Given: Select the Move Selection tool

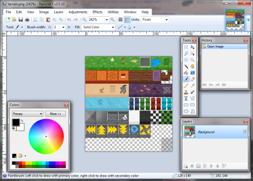Looking at the screenshot, I should 192,53.
